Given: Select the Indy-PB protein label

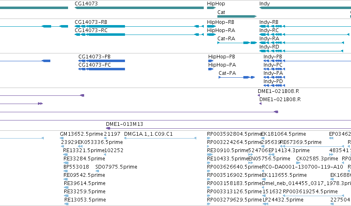Looking at the screenshot, I should pos(273,57).
